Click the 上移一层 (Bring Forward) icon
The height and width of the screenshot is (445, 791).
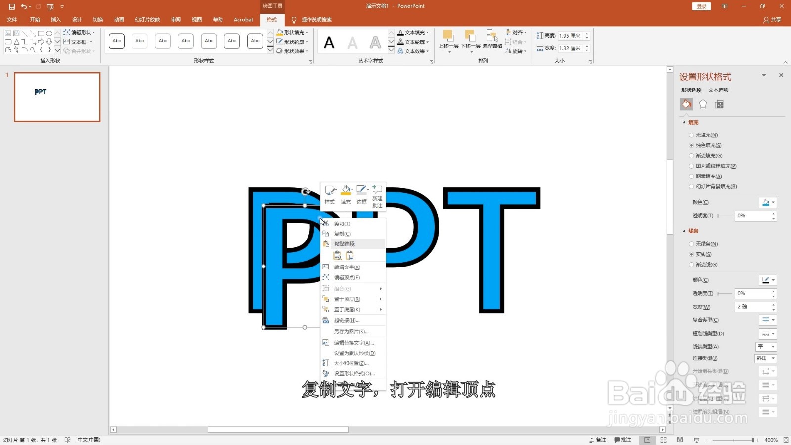[x=448, y=36]
